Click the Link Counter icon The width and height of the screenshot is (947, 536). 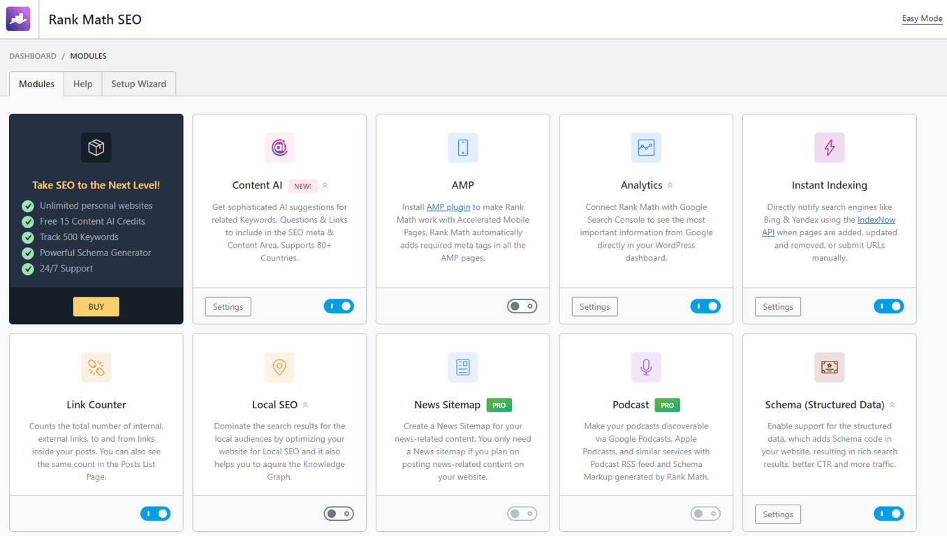coord(96,367)
